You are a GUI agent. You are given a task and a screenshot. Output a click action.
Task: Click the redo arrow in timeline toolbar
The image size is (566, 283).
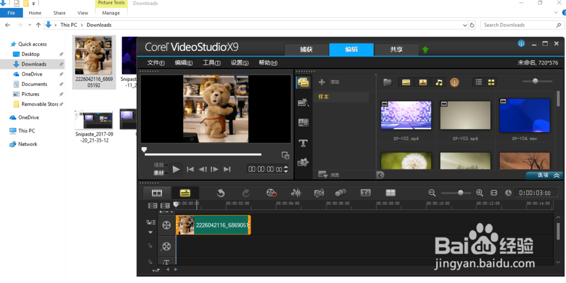pyautogui.click(x=246, y=193)
